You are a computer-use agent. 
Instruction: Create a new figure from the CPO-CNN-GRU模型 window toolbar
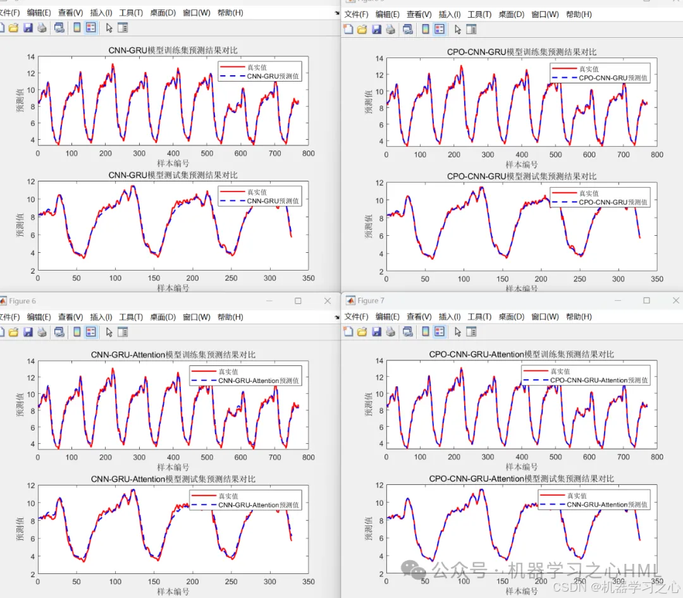click(x=348, y=29)
